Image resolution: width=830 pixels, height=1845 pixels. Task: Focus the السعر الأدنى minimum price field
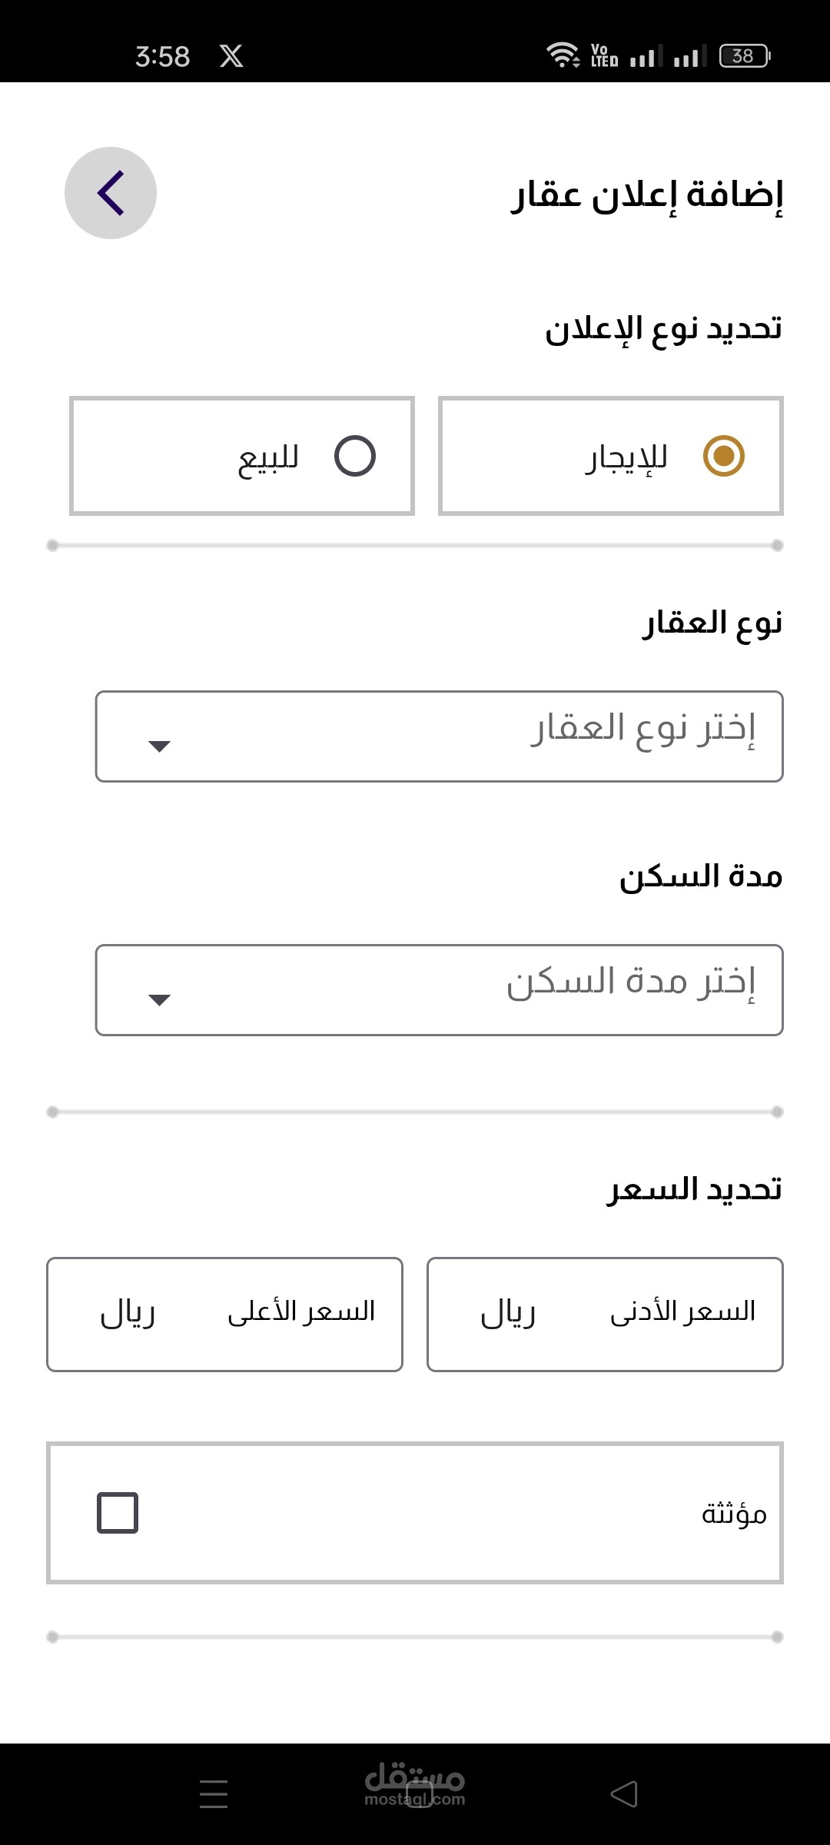pyautogui.click(x=605, y=1314)
